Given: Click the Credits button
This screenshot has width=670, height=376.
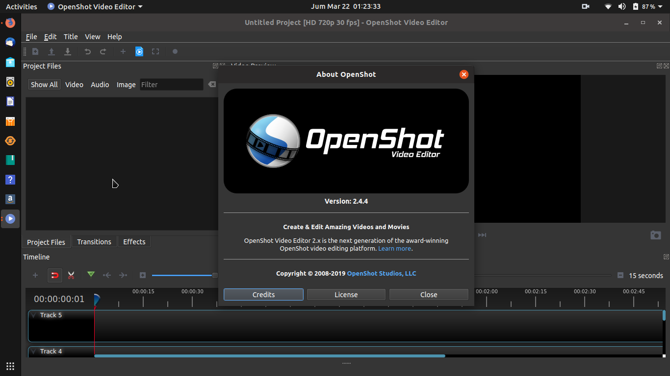Looking at the screenshot, I should tap(263, 294).
